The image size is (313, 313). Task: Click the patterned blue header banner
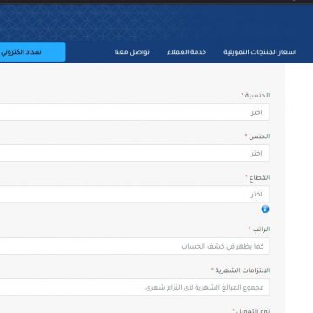pos(156,23)
